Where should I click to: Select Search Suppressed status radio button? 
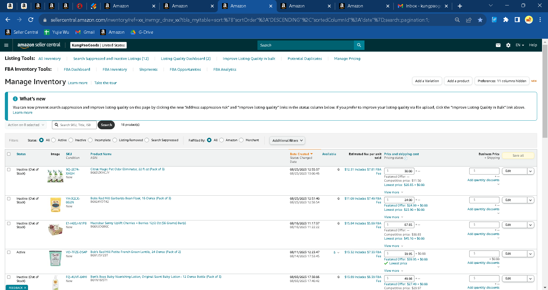point(147,140)
